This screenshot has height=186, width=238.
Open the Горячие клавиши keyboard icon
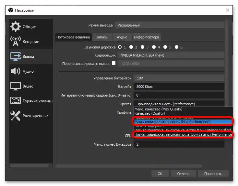click(x=15, y=100)
